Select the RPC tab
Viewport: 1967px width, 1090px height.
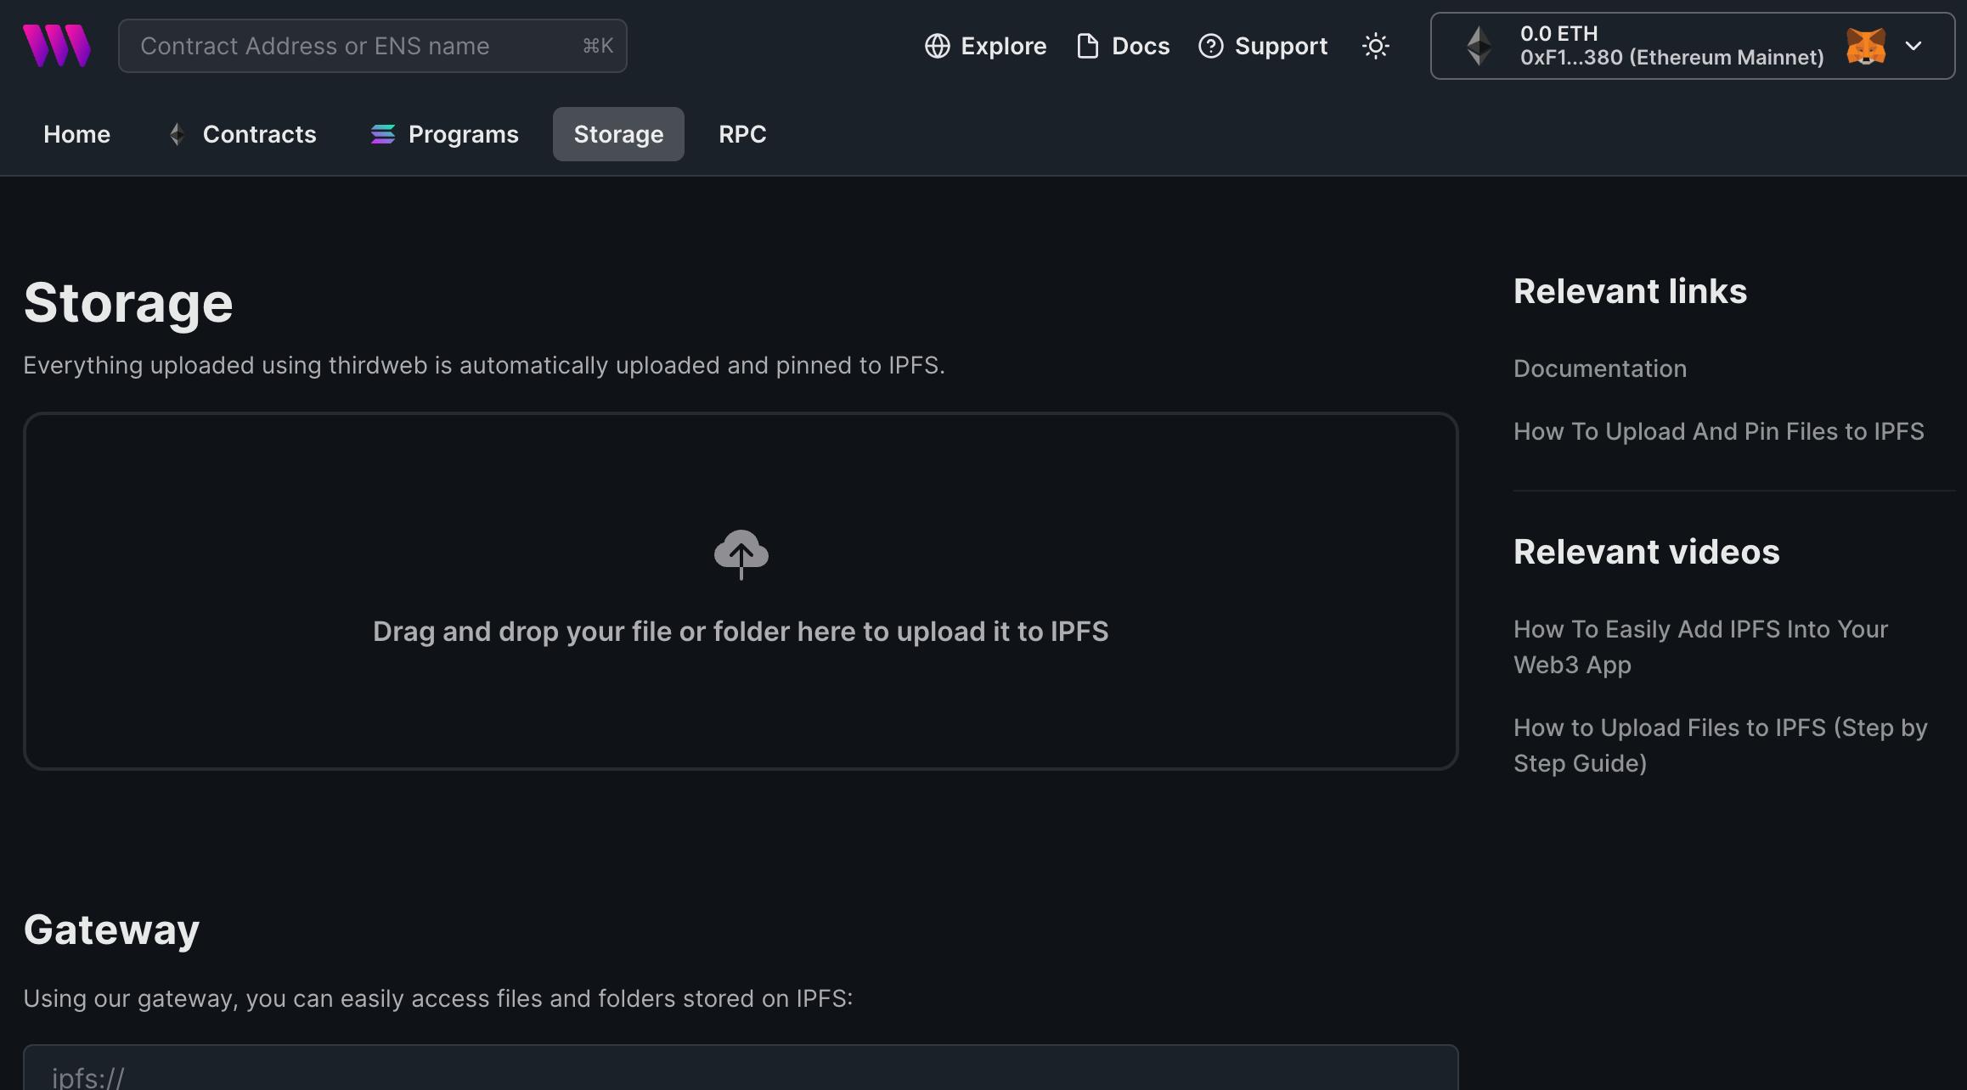(742, 134)
